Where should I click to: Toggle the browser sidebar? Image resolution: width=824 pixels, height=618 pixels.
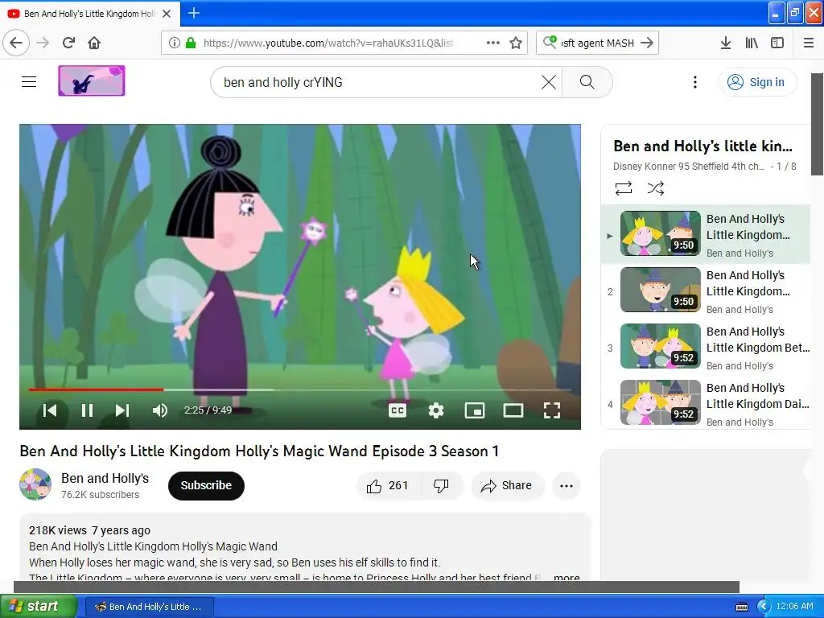coord(777,43)
